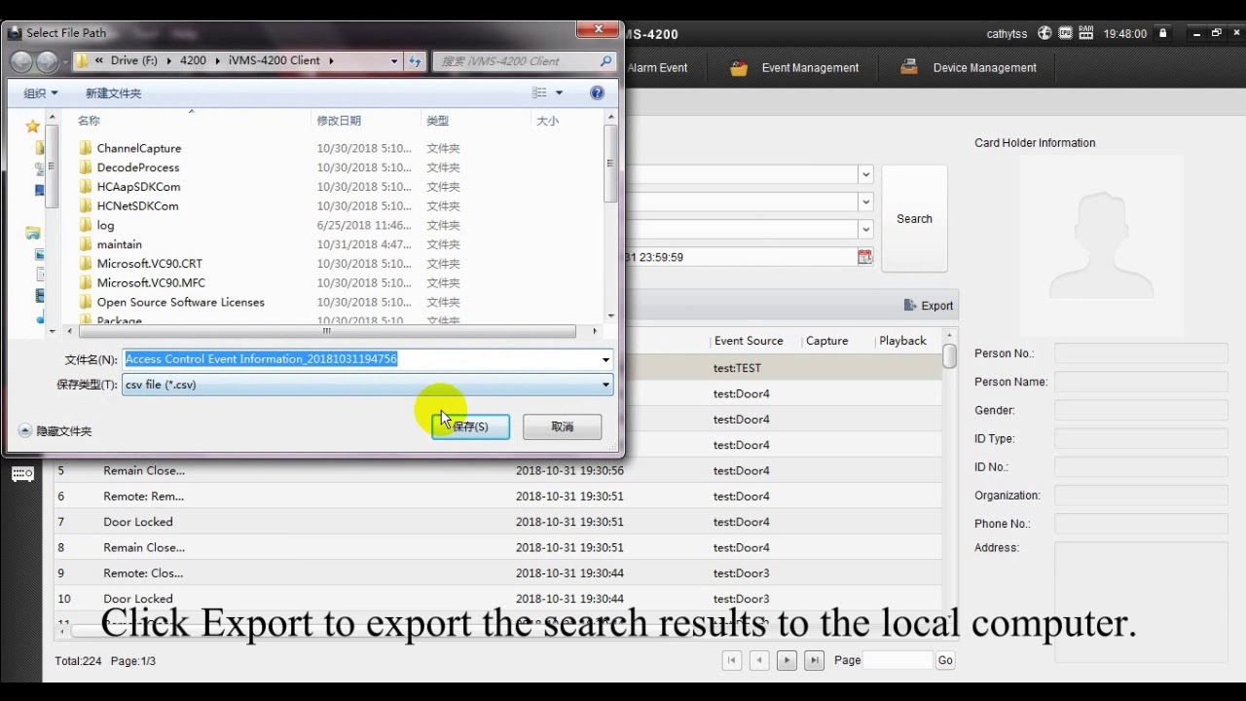The image size is (1246, 701).
Task: Expand the second search filter dropdown in iVMS-4200
Action: point(864,202)
